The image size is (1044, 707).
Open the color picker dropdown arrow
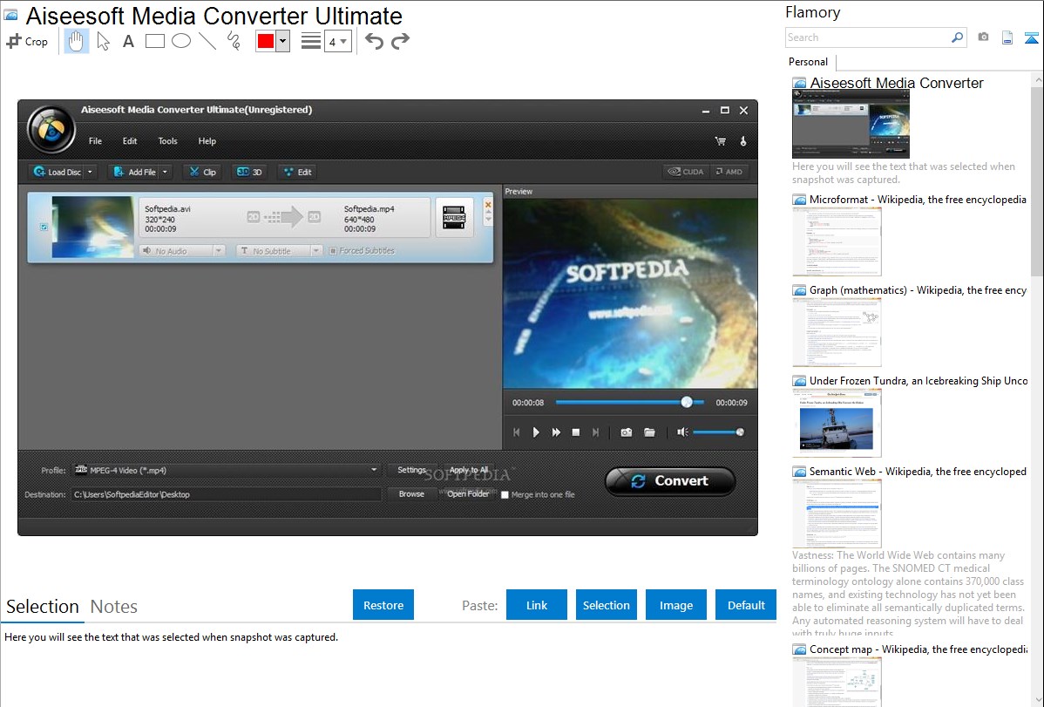tap(283, 41)
